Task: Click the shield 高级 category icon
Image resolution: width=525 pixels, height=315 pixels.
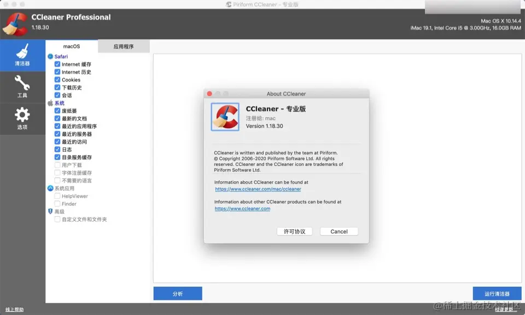Action: click(x=50, y=211)
